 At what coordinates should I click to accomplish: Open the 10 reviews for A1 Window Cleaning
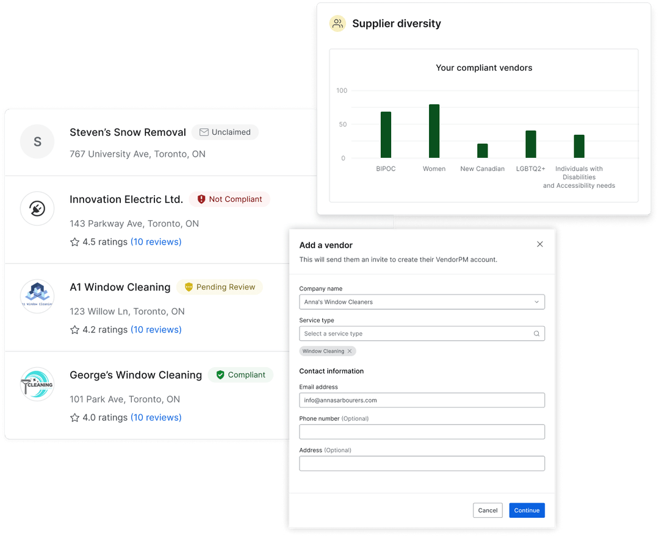pos(156,329)
